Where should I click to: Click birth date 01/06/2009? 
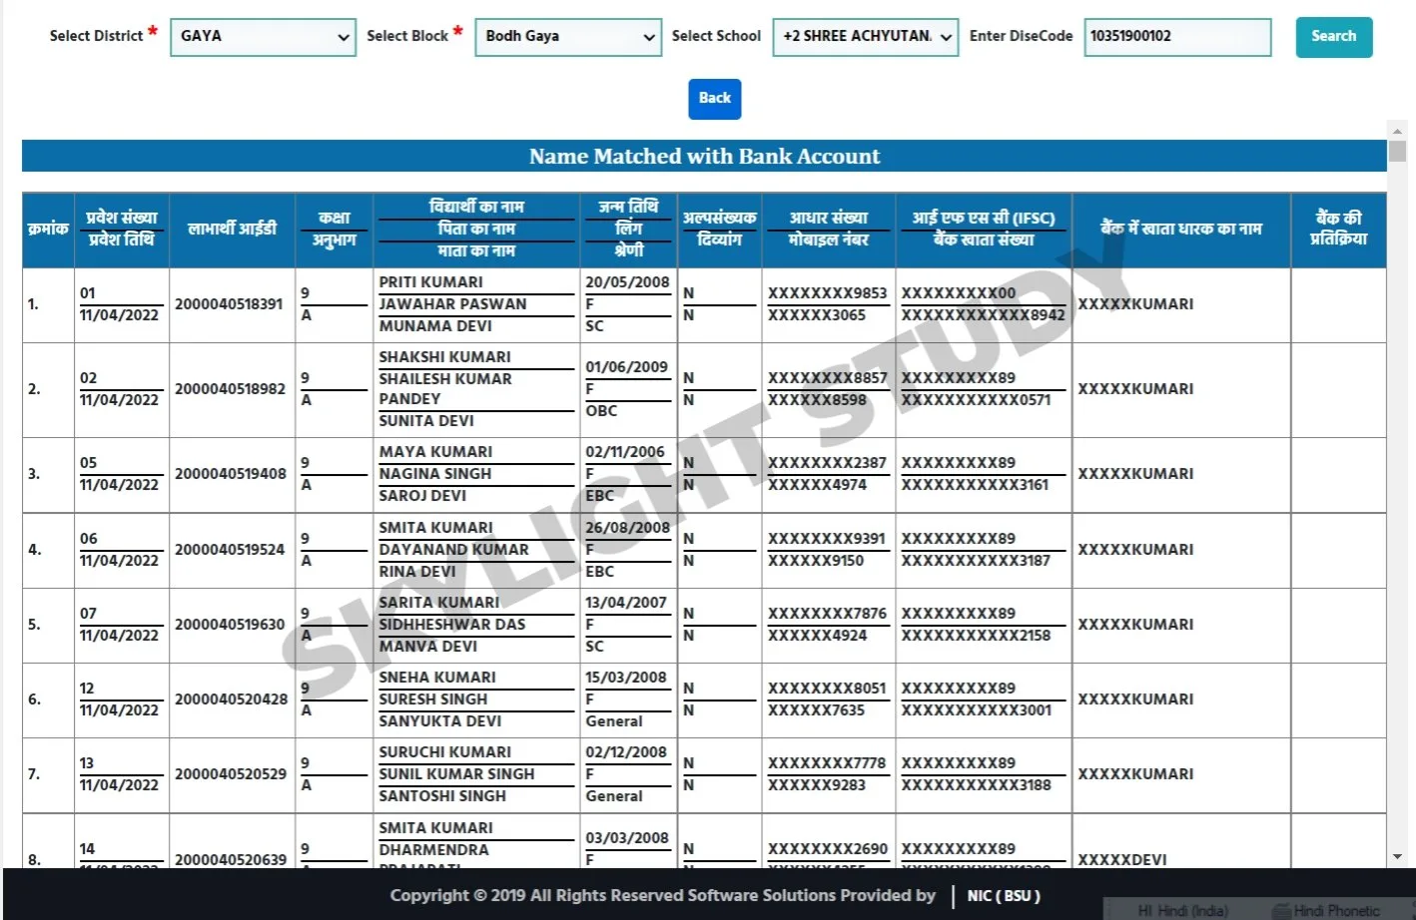pyautogui.click(x=626, y=367)
